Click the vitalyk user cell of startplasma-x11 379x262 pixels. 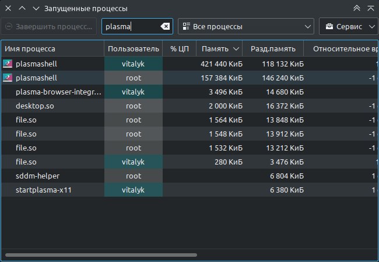click(134, 190)
